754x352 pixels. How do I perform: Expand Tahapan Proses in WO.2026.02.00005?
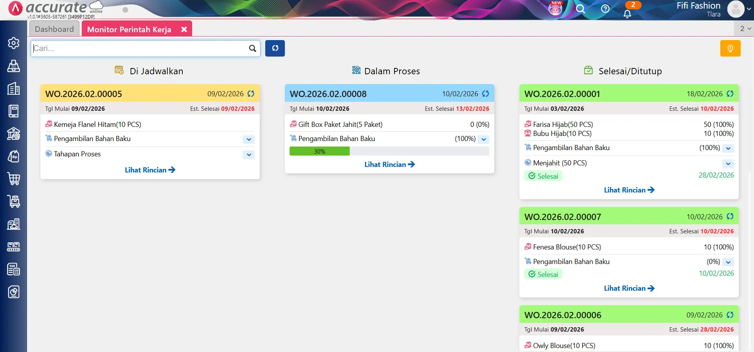coord(249,155)
